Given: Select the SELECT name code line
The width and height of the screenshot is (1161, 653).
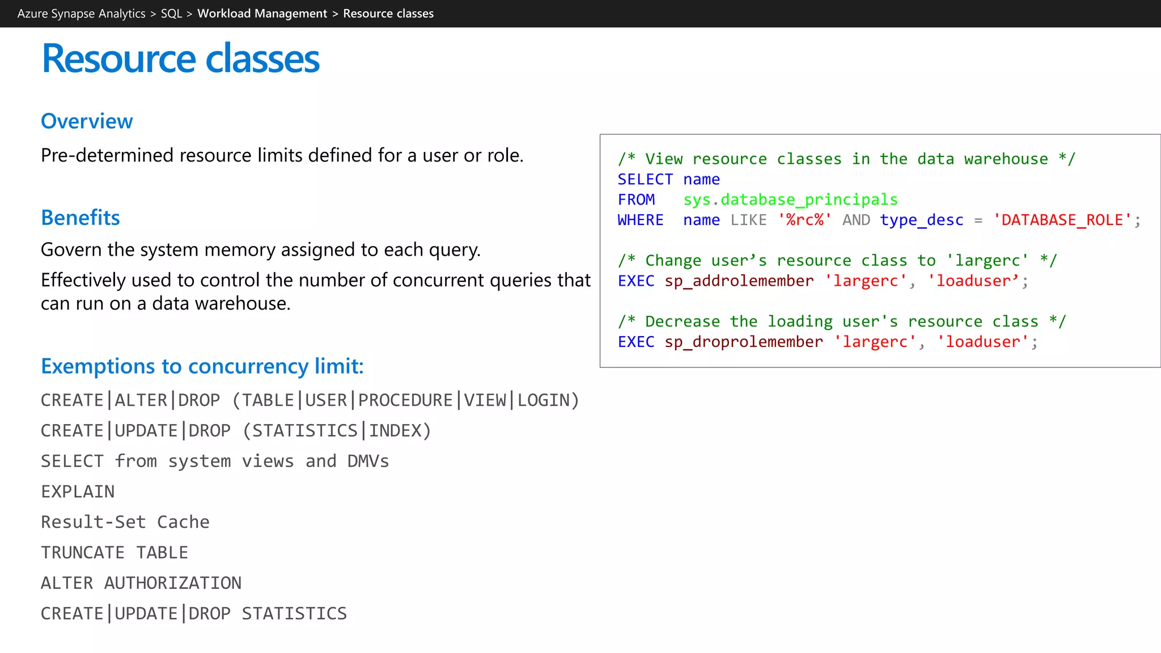Looking at the screenshot, I should click(669, 179).
